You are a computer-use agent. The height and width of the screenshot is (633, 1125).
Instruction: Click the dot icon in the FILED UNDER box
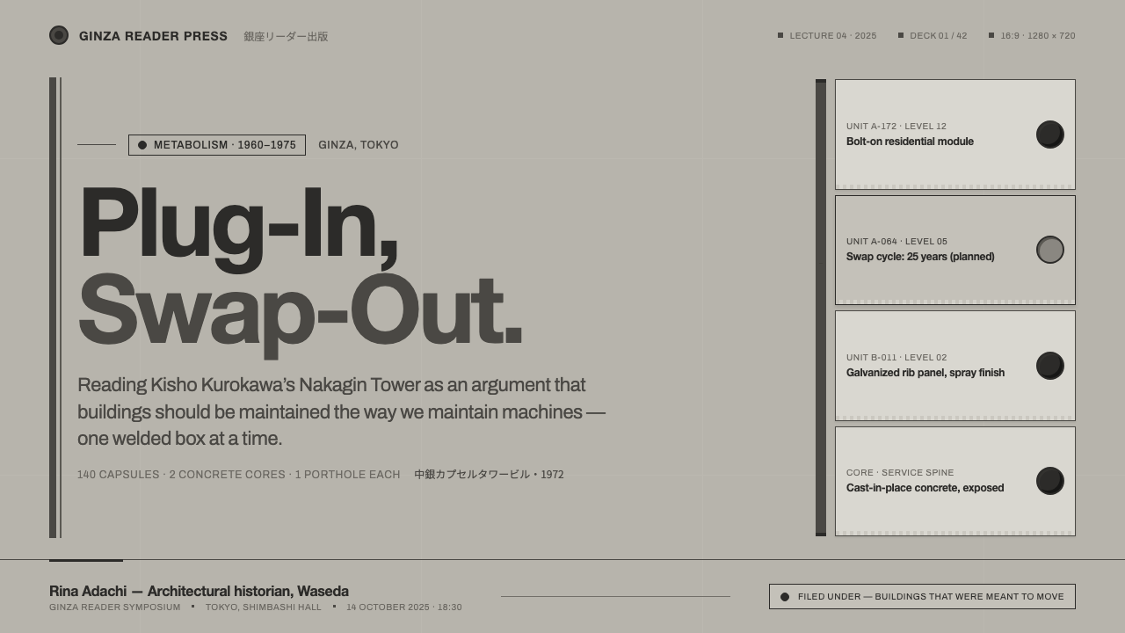coord(785,597)
